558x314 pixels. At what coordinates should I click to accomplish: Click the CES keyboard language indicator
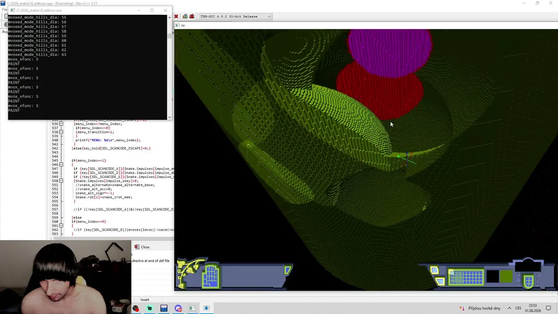tap(518, 308)
